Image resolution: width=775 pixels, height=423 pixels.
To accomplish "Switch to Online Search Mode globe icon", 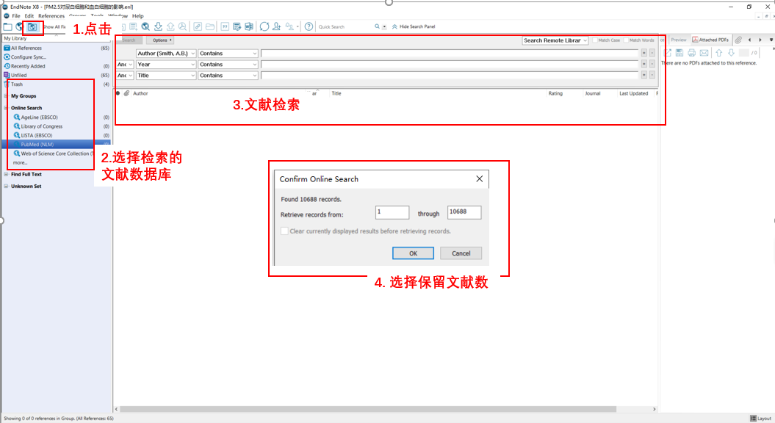I will [19, 26].
